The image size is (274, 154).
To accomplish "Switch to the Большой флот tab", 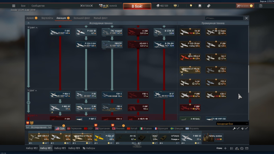I will [82, 18].
